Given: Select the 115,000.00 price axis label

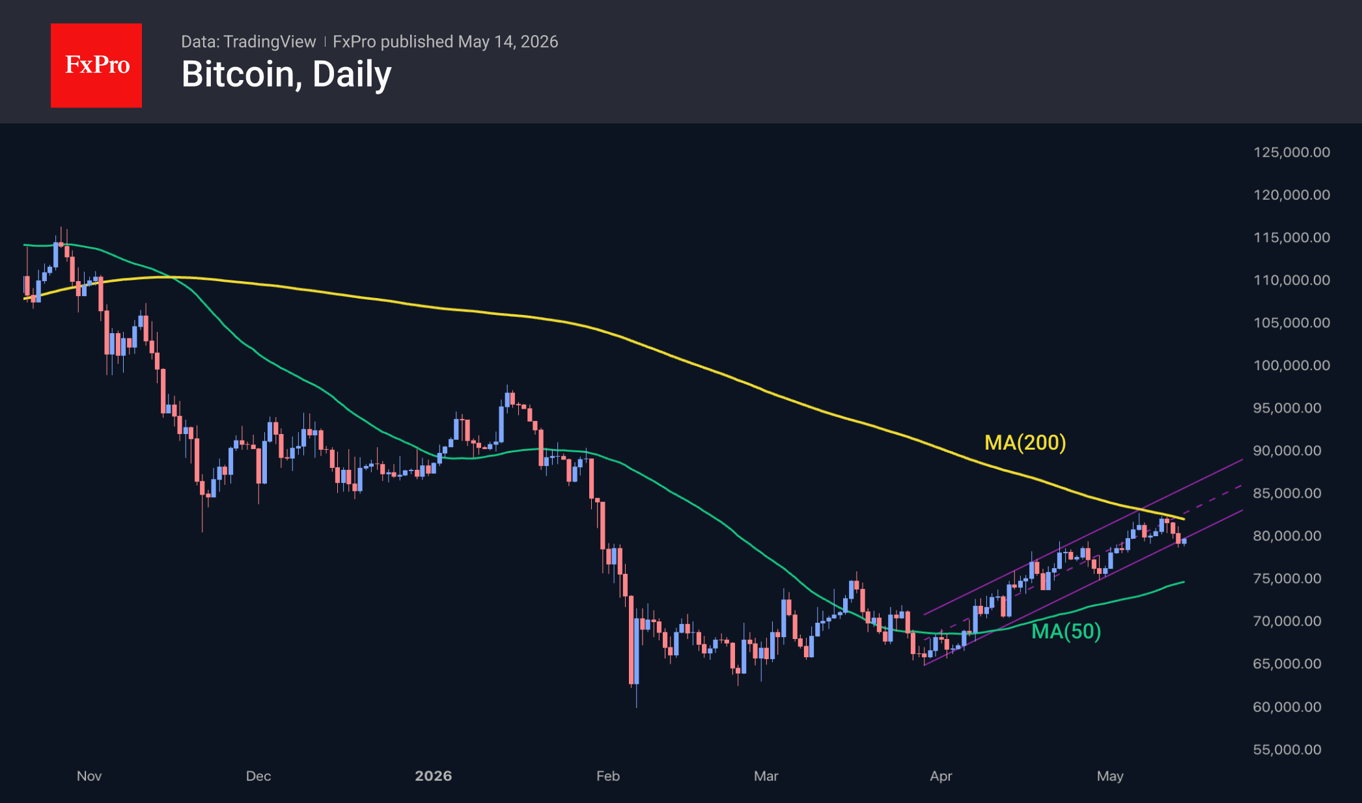Looking at the screenshot, I should (x=1292, y=238).
